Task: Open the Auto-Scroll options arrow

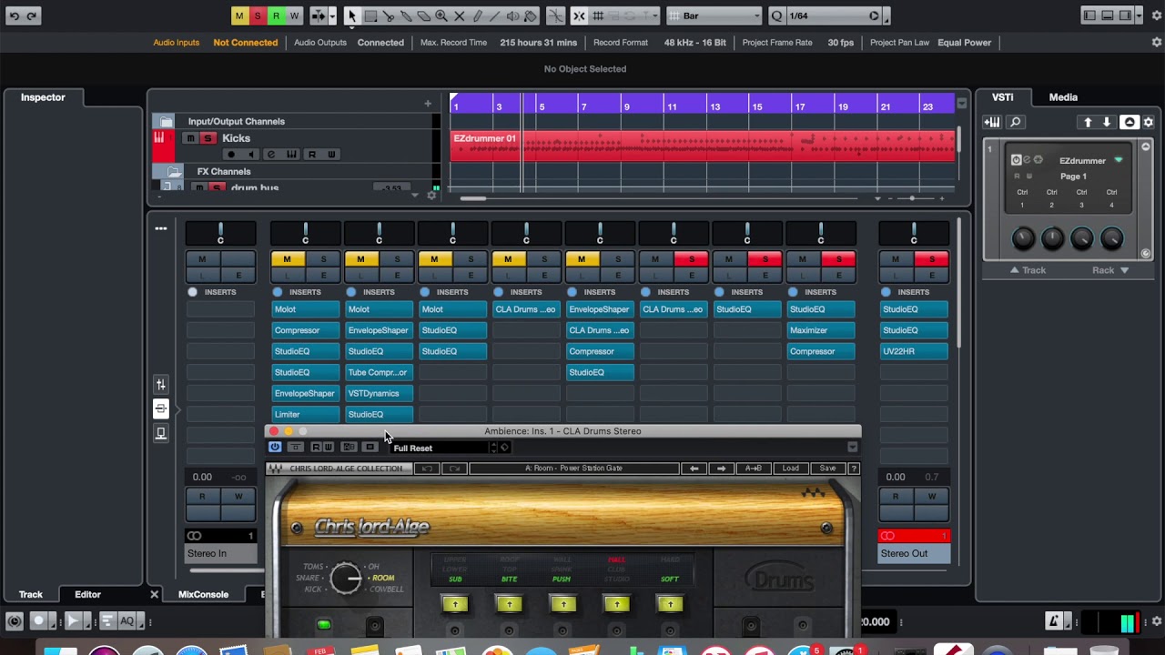Action: coord(334,15)
